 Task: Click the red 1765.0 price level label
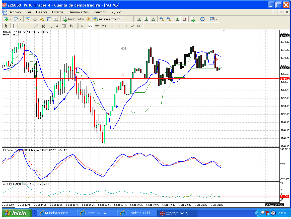284,79
